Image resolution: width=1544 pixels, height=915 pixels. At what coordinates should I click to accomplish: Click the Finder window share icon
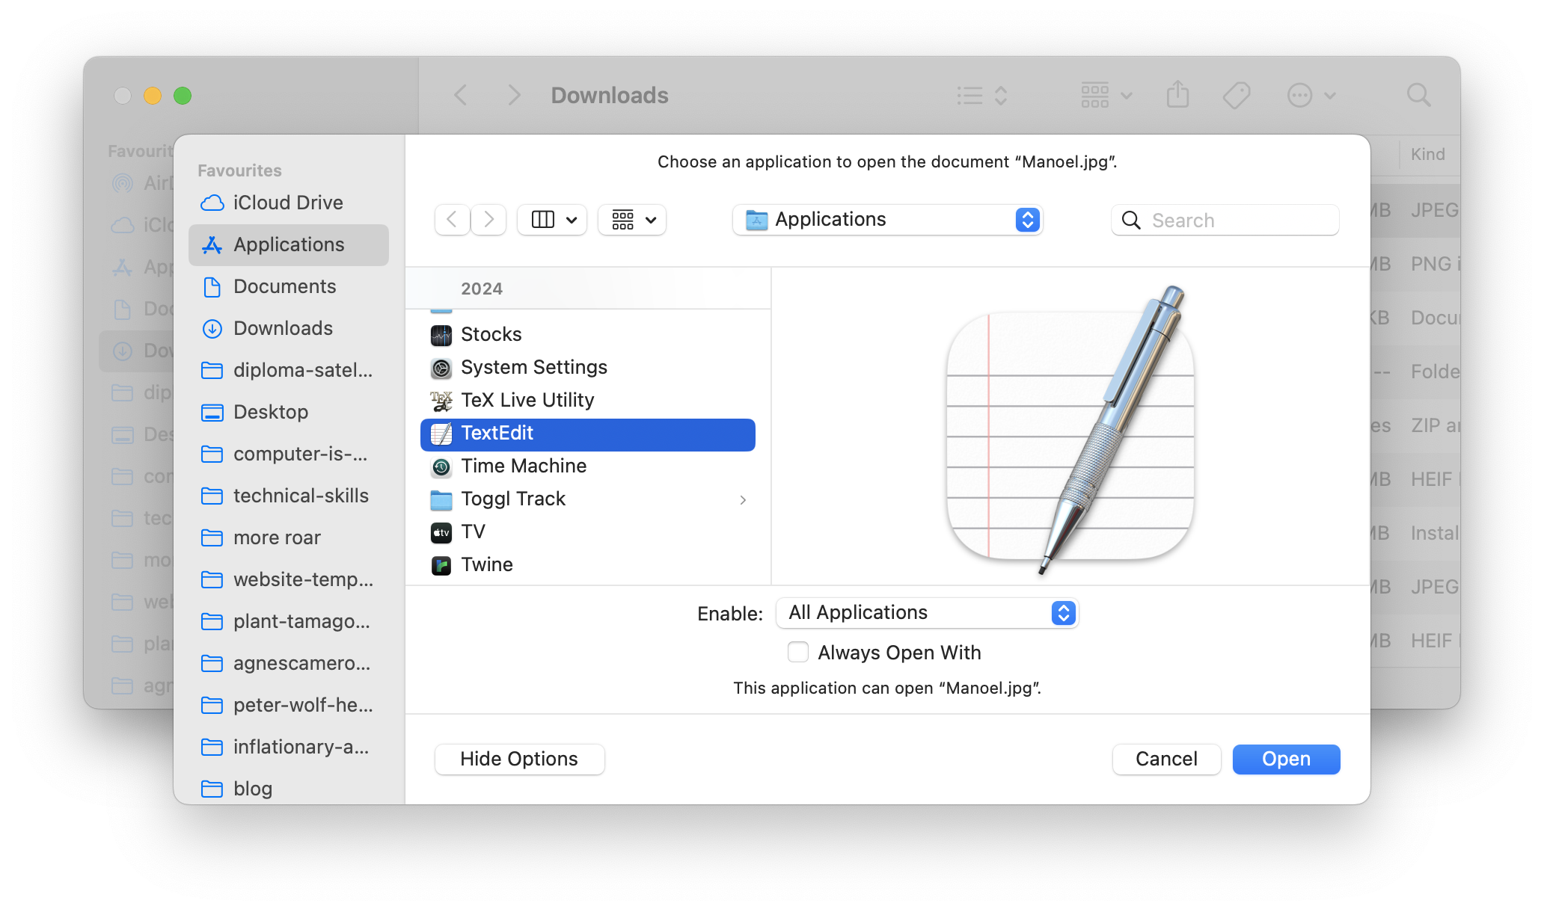[1178, 96]
